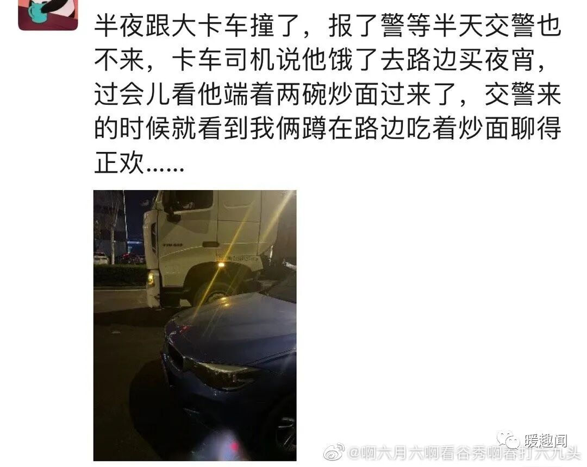Click the final line 正欢……
This screenshot has height=467, width=587.
click(139, 162)
